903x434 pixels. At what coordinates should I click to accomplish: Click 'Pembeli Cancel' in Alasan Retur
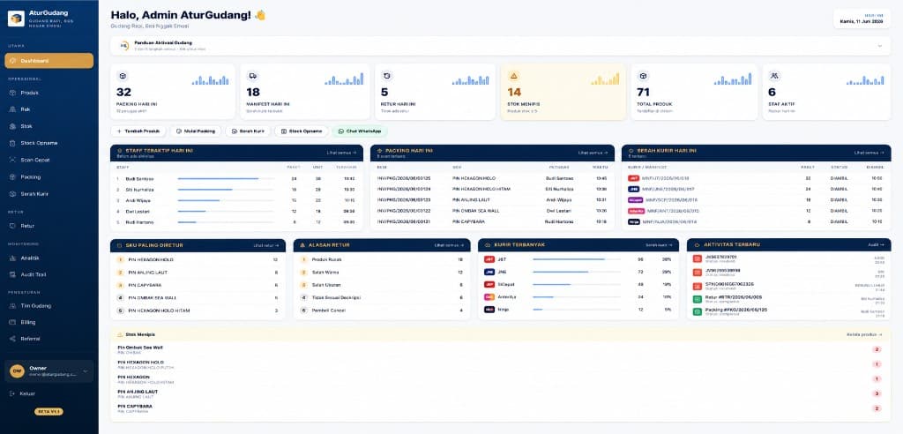click(328, 311)
